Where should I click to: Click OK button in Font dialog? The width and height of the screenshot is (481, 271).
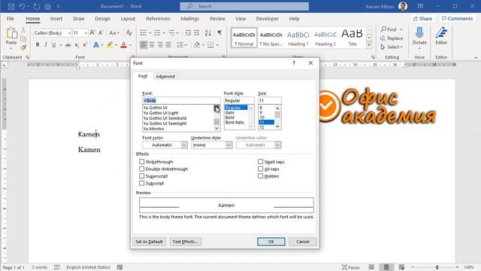271,242
